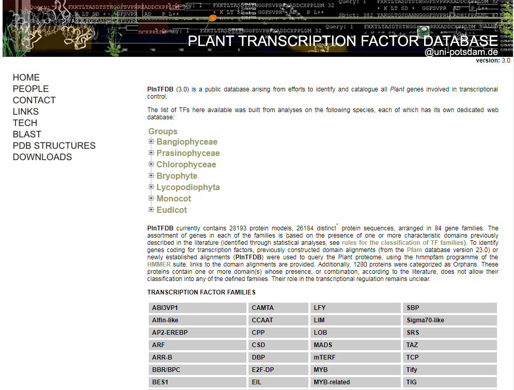Viewport: 514px width, 390px height.
Task: Open the CAMTA family
Action: (x=278, y=308)
